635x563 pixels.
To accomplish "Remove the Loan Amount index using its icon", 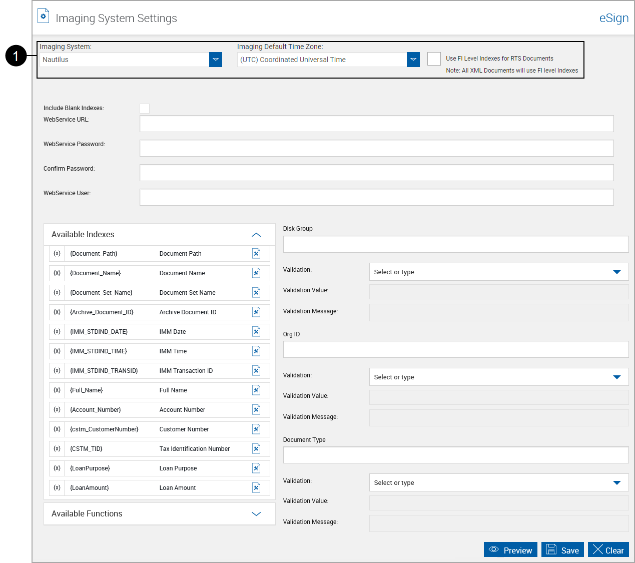I will (x=256, y=487).
